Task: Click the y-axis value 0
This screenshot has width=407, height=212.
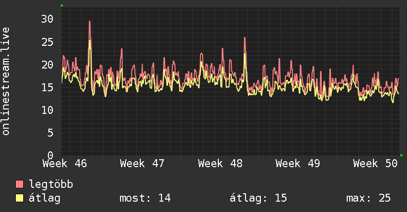Action: (x=50, y=155)
